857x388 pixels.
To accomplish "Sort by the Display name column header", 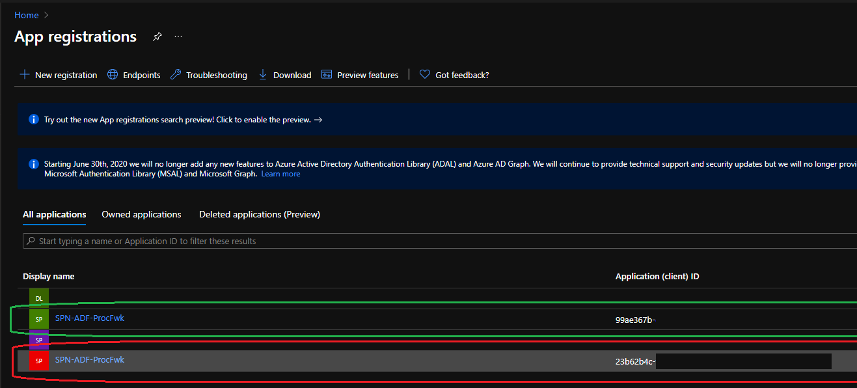I will click(x=49, y=277).
